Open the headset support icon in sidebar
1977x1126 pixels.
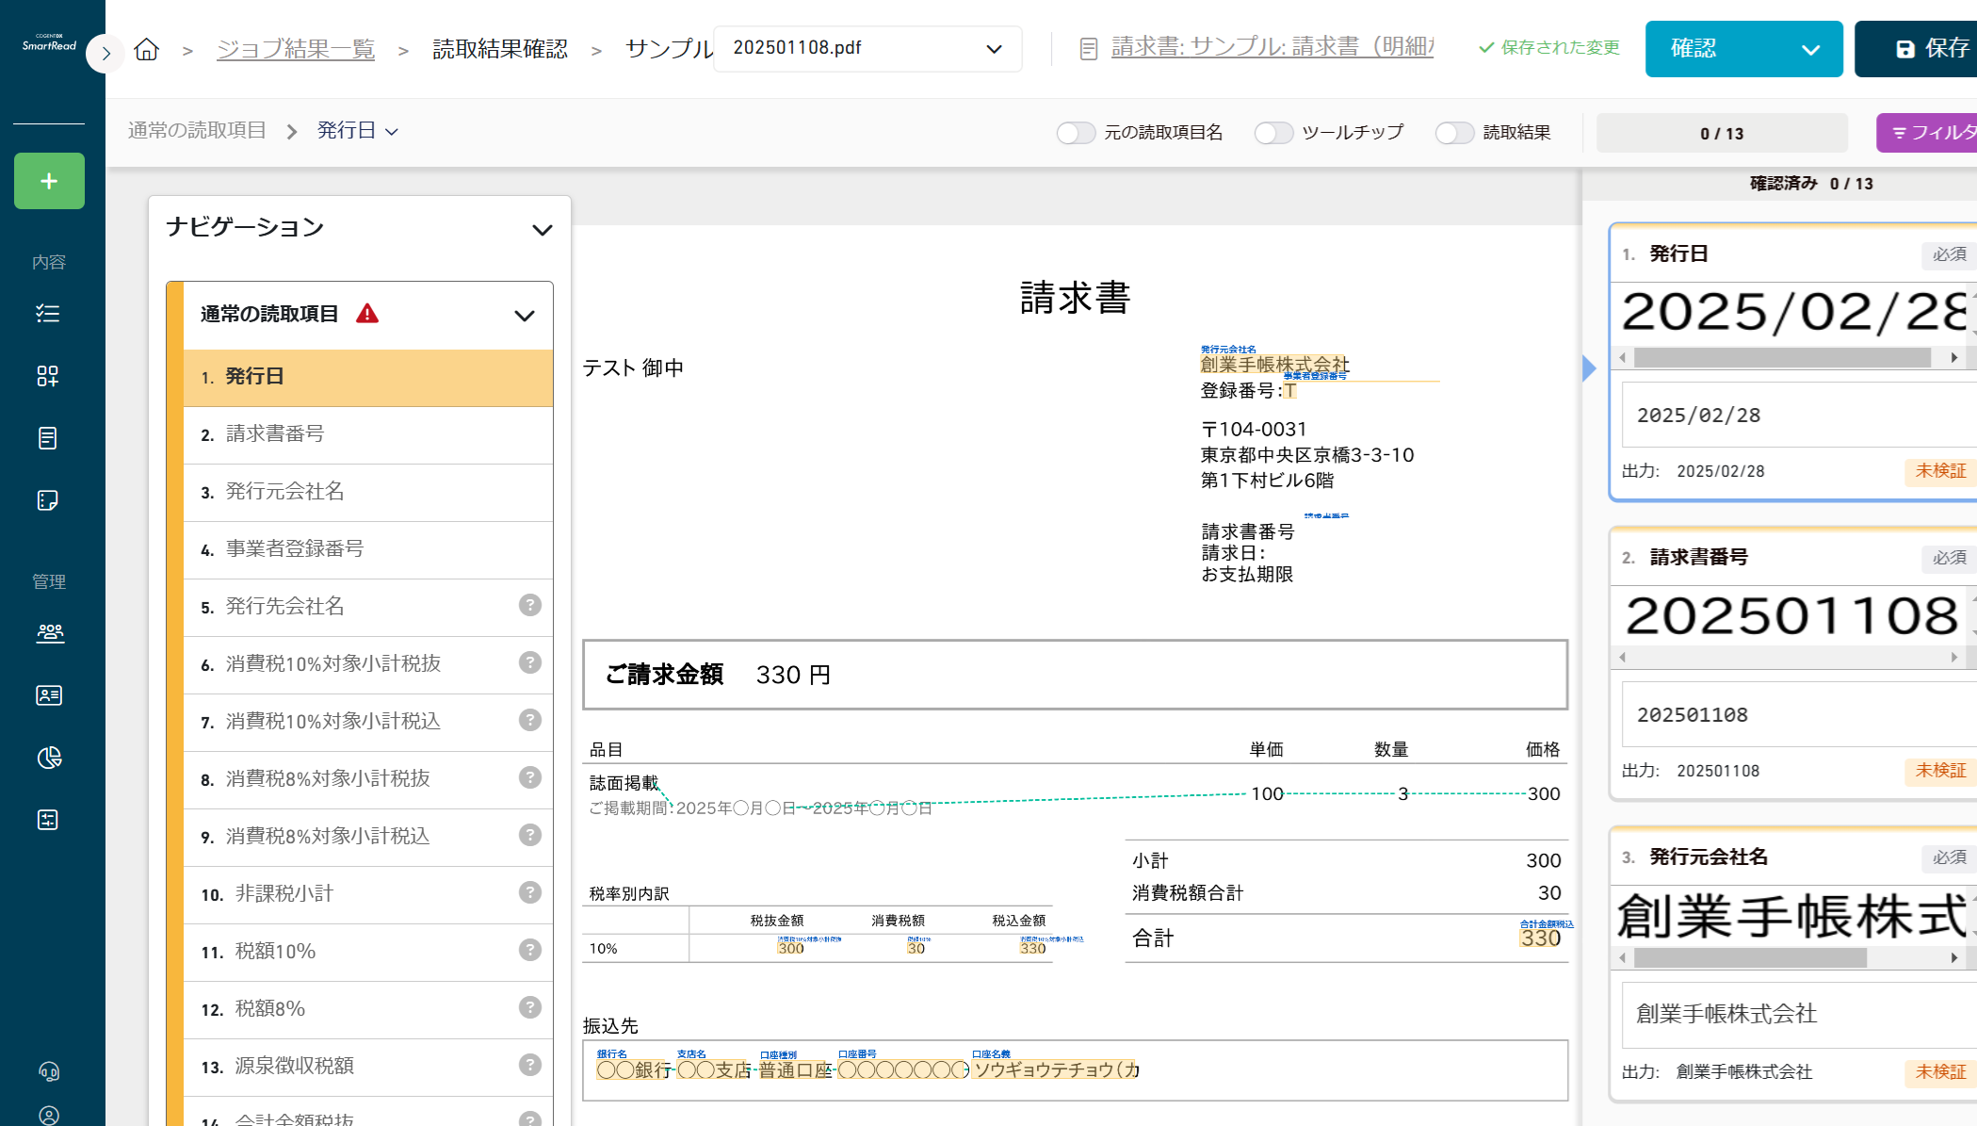point(49,1071)
